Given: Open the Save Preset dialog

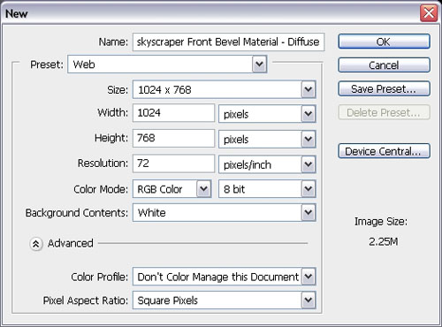Looking at the screenshot, I should pos(384,88).
